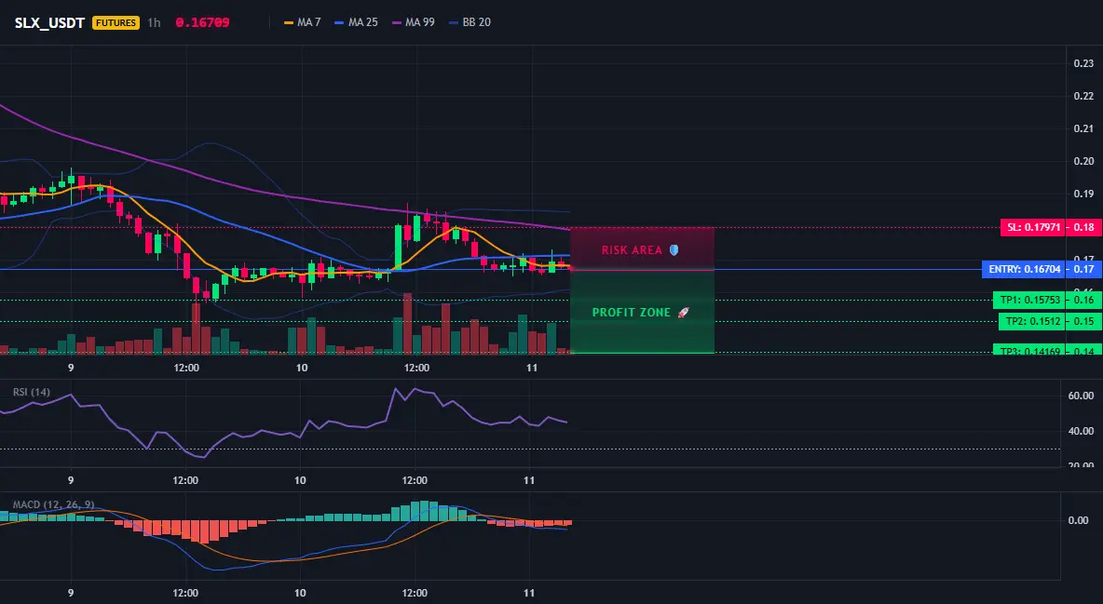Click date 10 on main chart time axis
This screenshot has height=604, width=1103.
tap(302, 368)
